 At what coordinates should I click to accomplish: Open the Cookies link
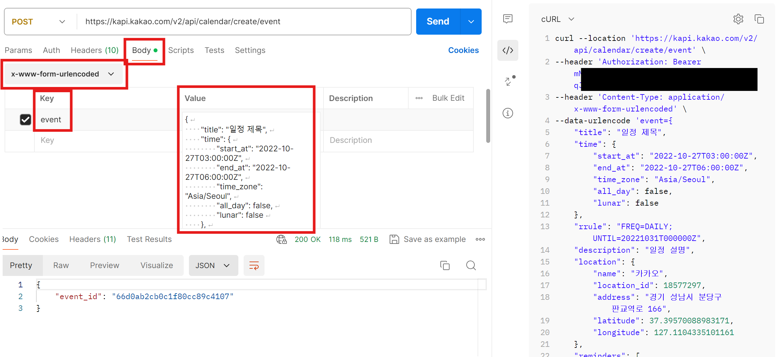tap(463, 50)
